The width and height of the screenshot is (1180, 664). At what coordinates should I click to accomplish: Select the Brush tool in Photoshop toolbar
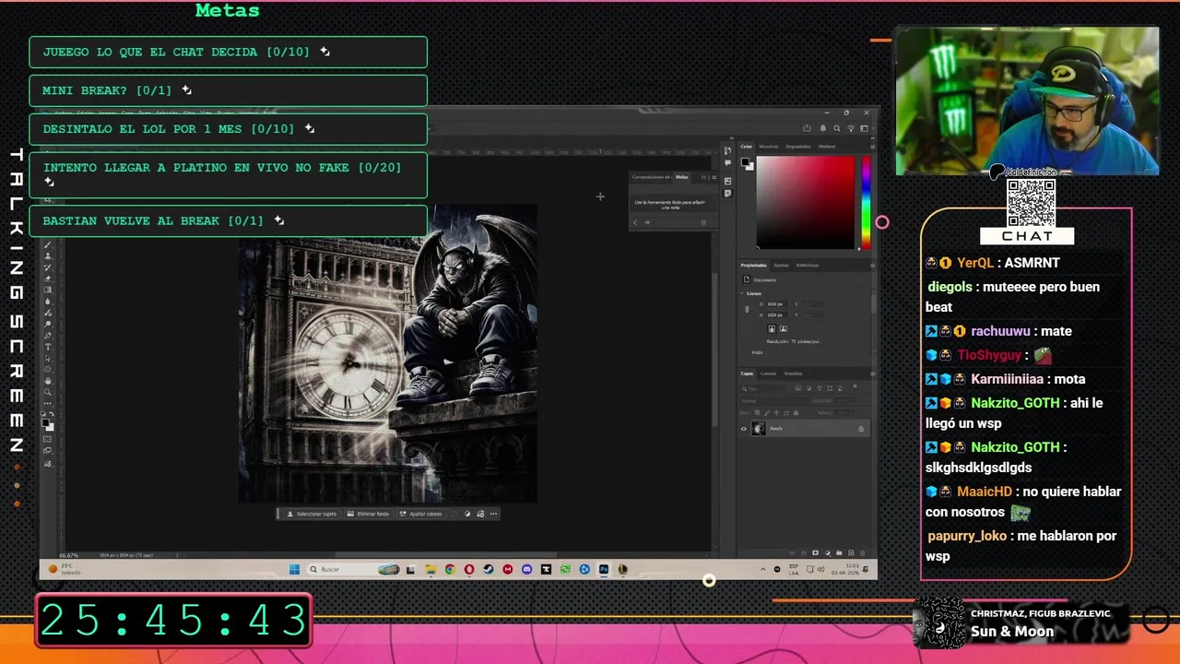pyautogui.click(x=48, y=244)
